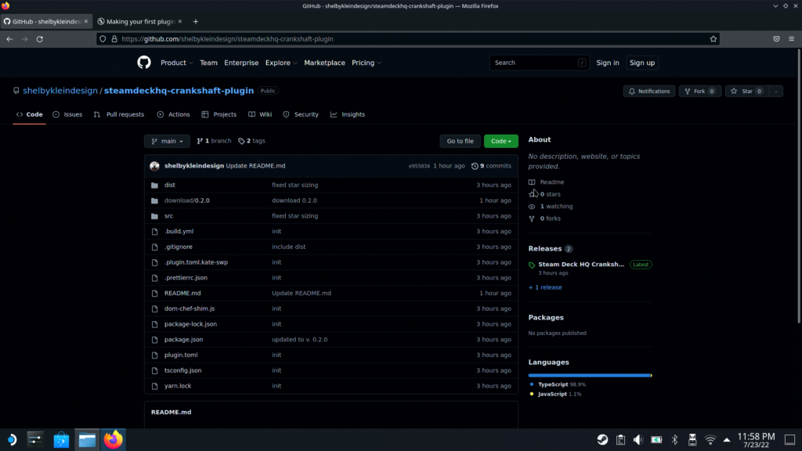Bookmark page with the star icon
The height and width of the screenshot is (451, 802).
(x=713, y=39)
